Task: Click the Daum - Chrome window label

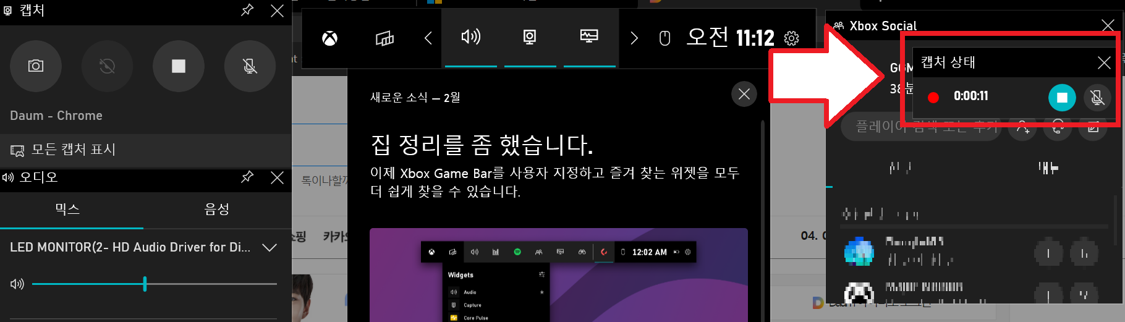Action: pos(56,116)
